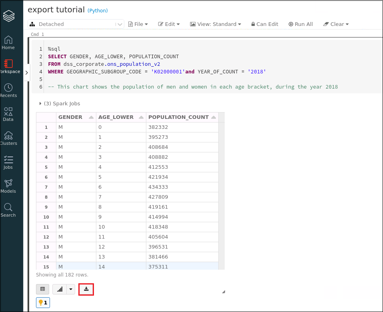
Task: Click the export tutorial notebook title
Action: click(x=56, y=10)
